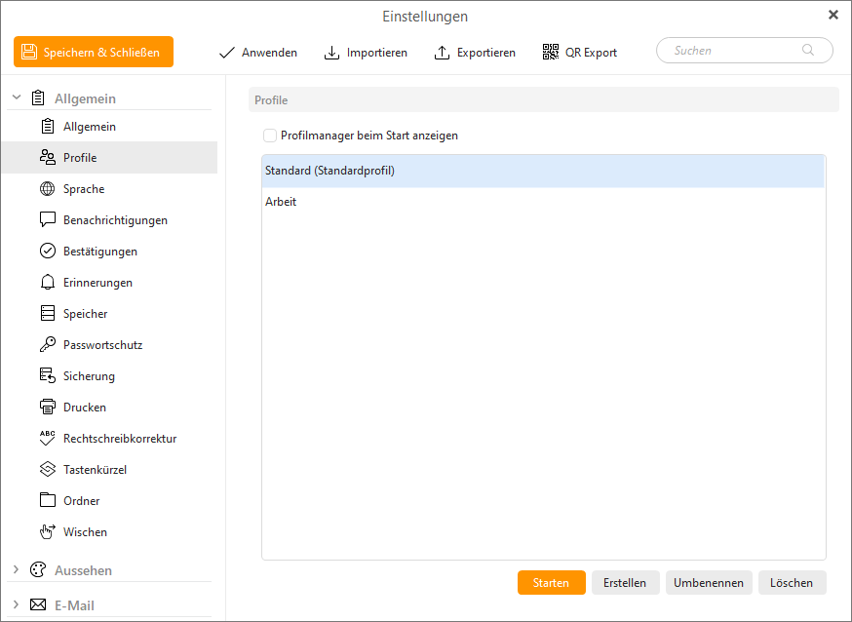Click the Exportieren upload icon
Image resolution: width=852 pixels, height=622 pixels.
(x=442, y=53)
